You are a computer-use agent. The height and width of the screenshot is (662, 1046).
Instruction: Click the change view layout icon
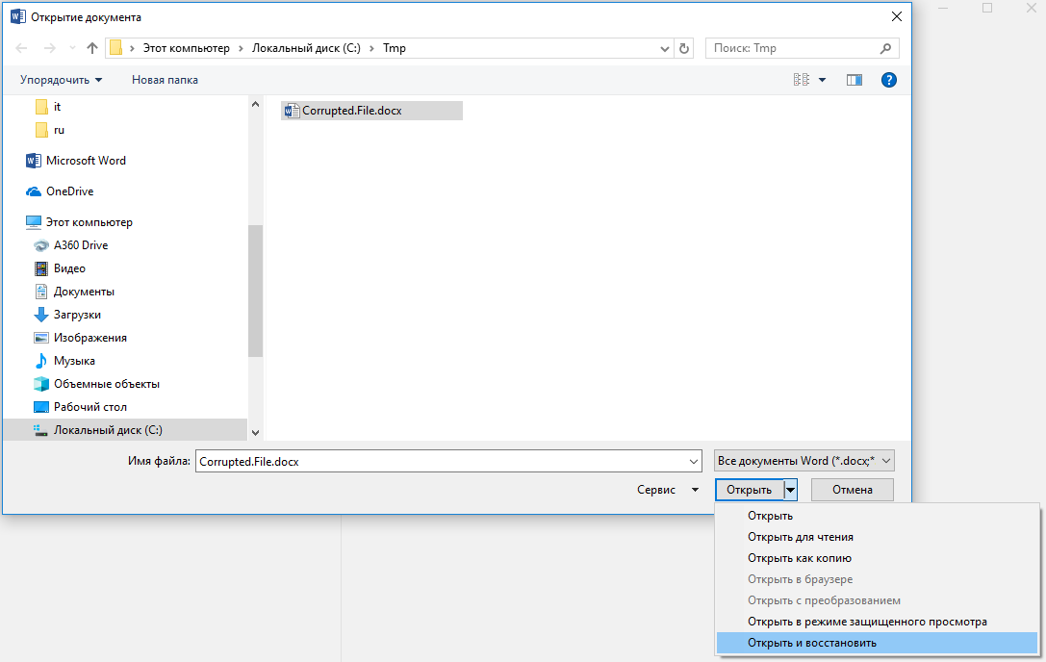click(802, 80)
